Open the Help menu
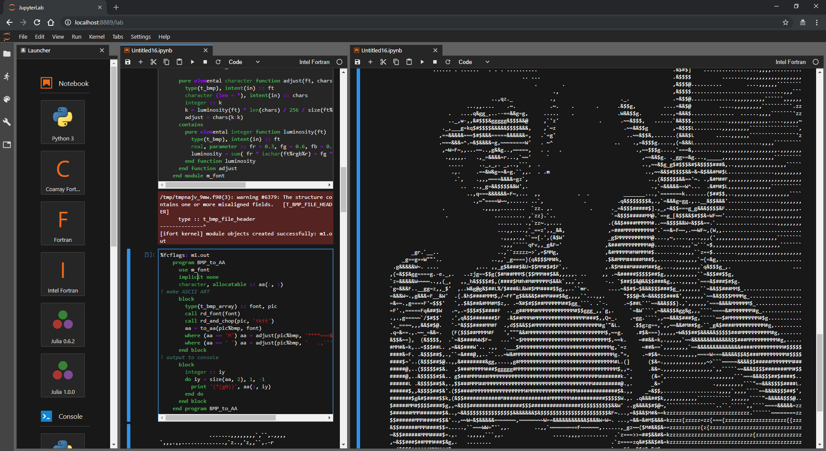Image resolution: width=826 pixels, height=451 pixels. [164, 37]
